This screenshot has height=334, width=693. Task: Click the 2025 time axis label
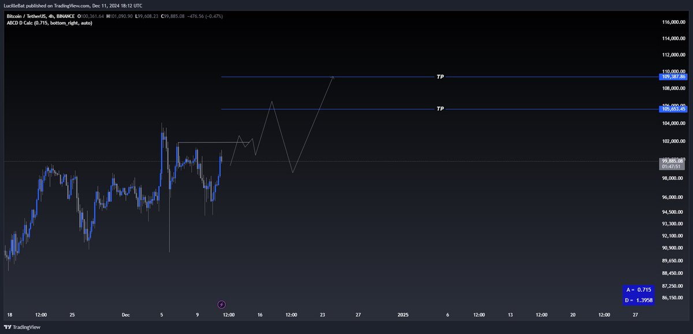tap(403, 315)
